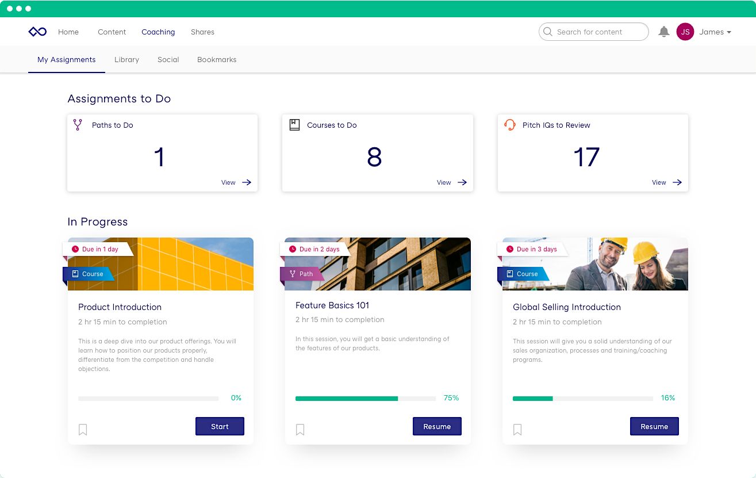Viewport: 756px width, 478px height.
Task: Click the infinity logo icon
Action: point(37,32)
